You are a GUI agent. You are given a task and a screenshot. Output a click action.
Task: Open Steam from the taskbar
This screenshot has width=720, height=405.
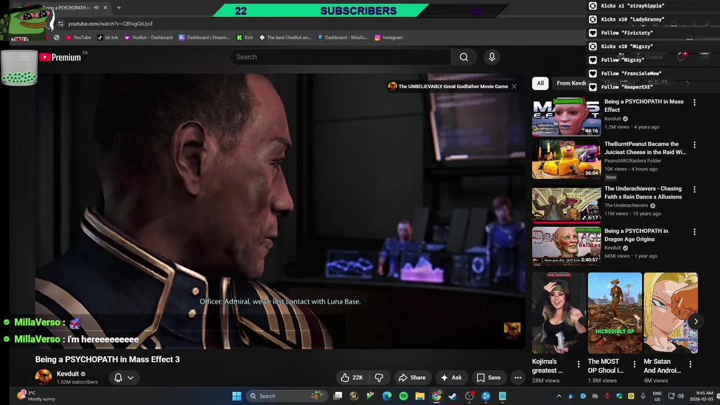click(x=453, y=396)
